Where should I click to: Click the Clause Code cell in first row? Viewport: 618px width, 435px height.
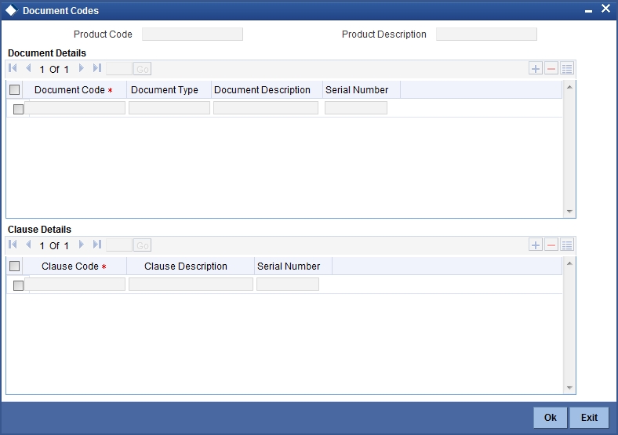tap(75, 285)
